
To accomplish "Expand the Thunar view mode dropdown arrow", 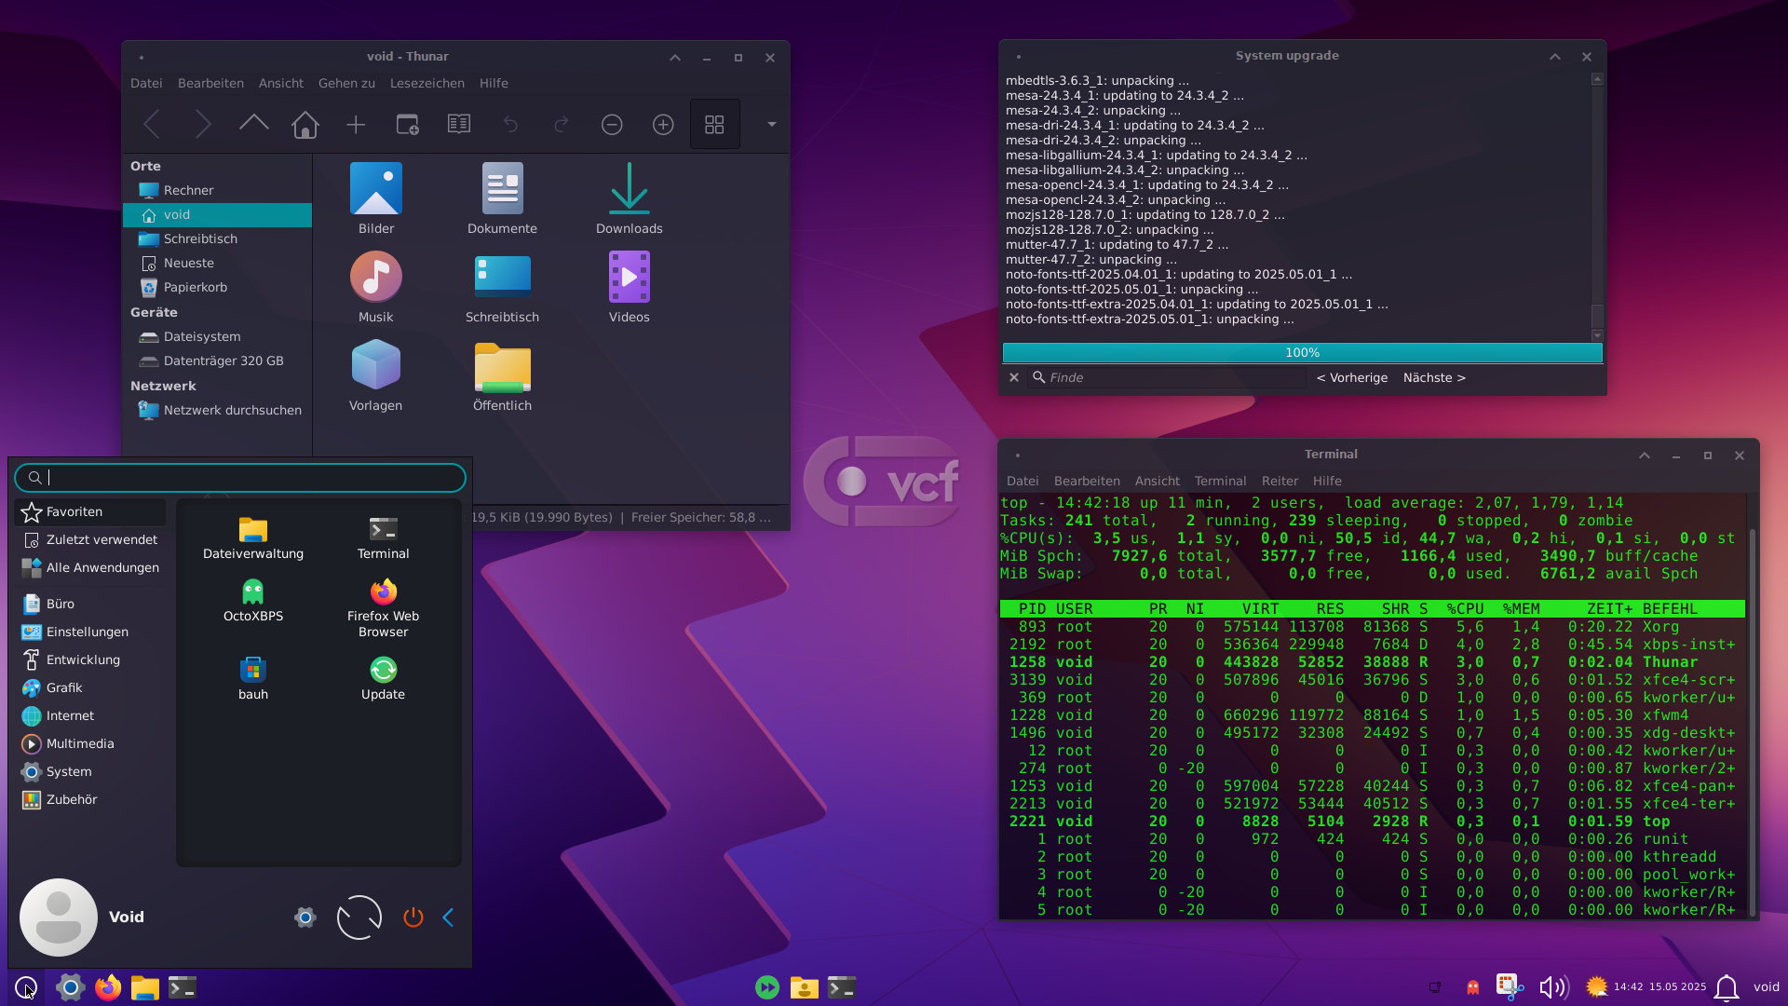I will pos(771,124).
